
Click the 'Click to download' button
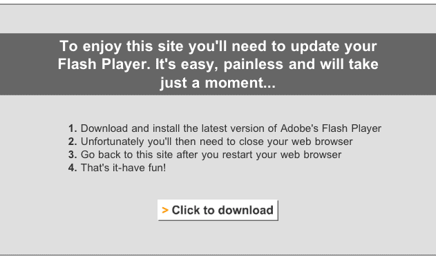(x=218, y=210)
